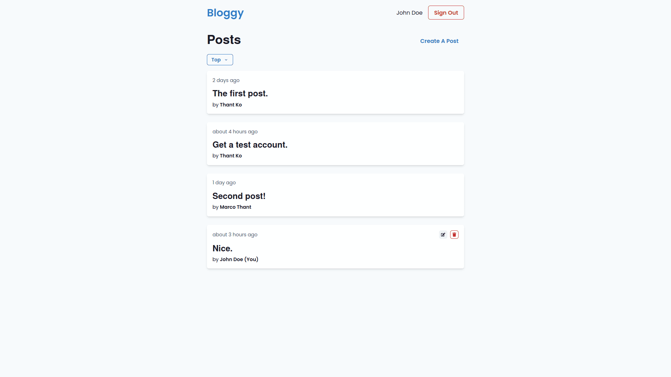Open the Create A Post link
Viewport: 671px width, 377px height.
click(439, 41)
